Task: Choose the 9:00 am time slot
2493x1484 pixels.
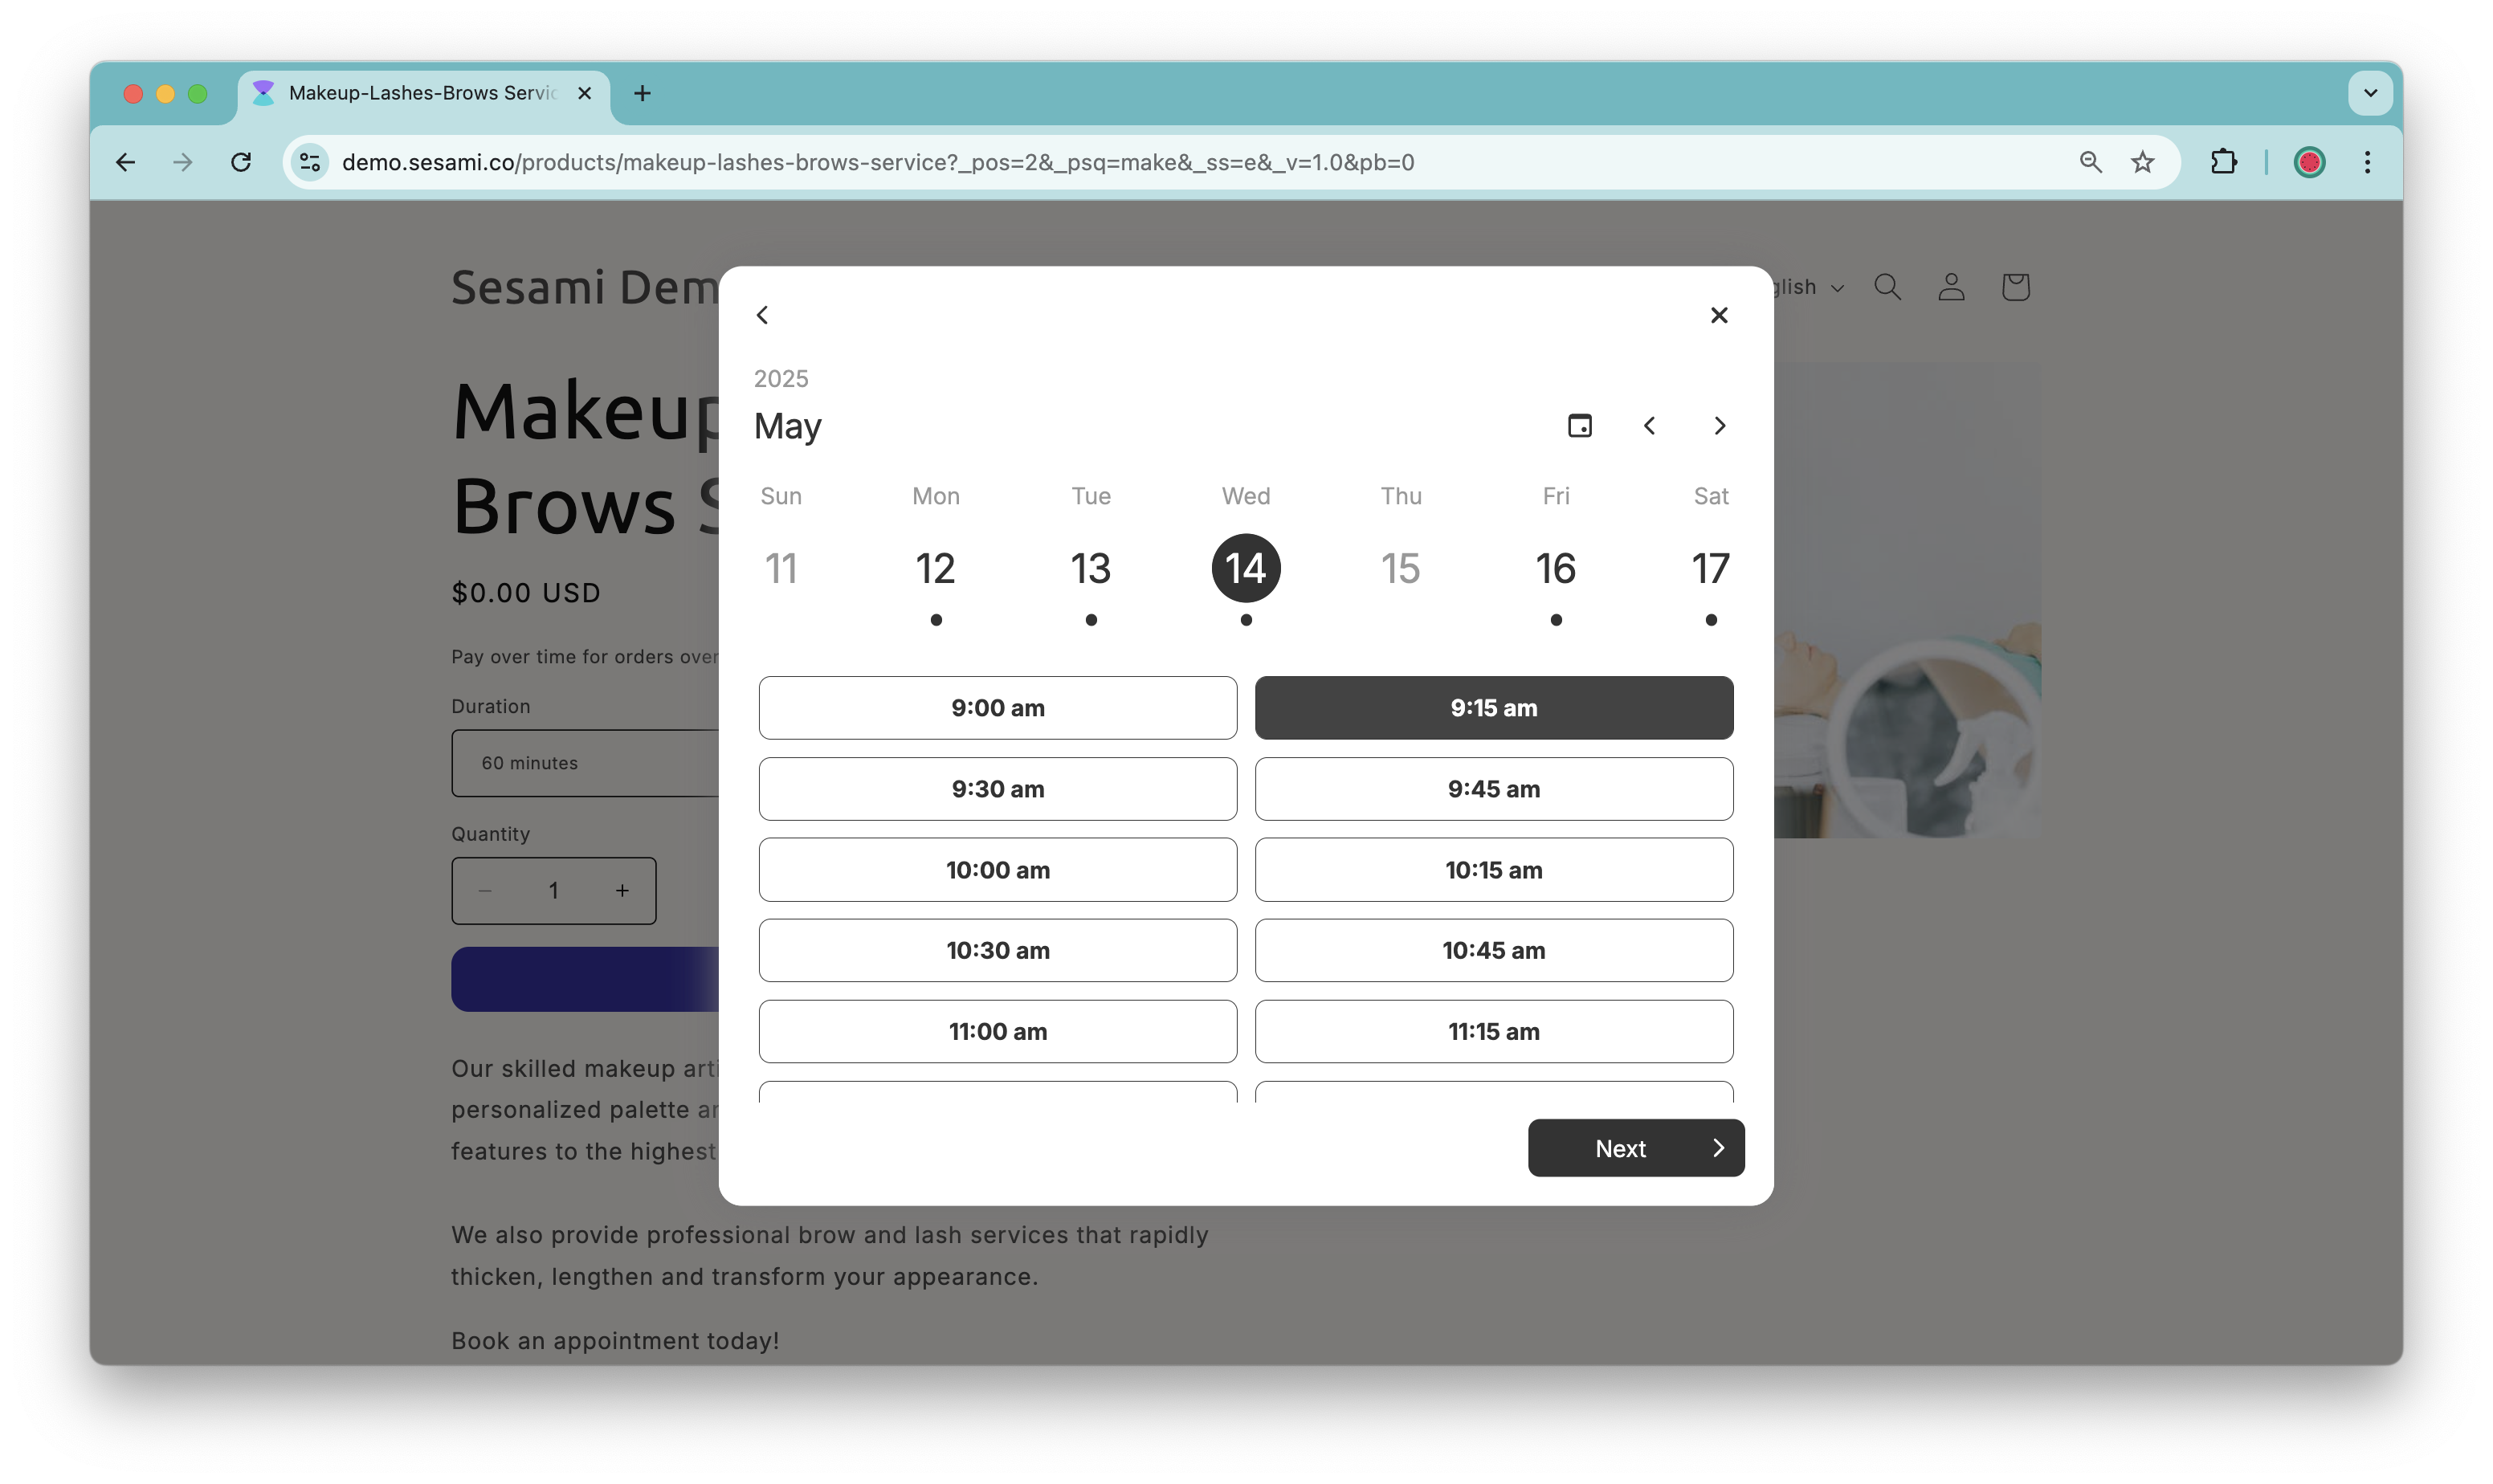Action: [x=997, y=708]
